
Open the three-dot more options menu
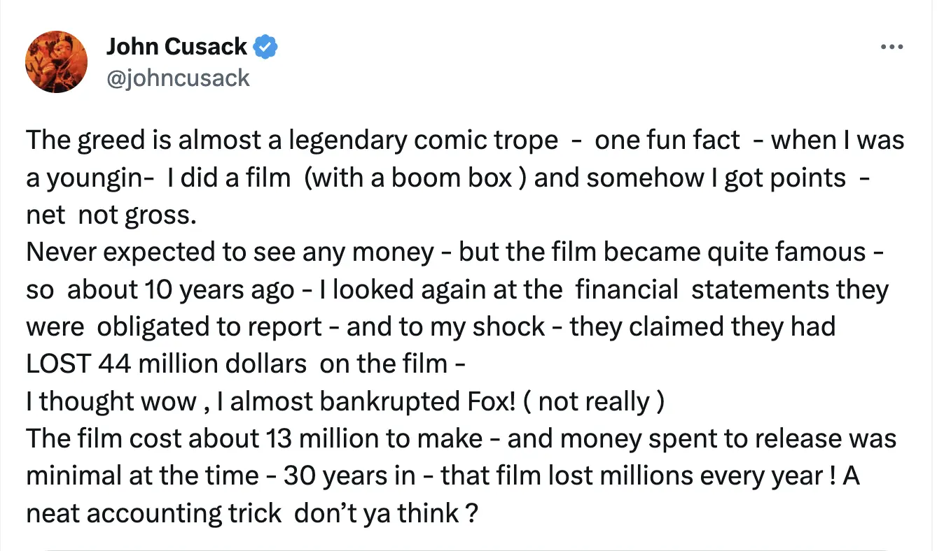click(892, 48)
